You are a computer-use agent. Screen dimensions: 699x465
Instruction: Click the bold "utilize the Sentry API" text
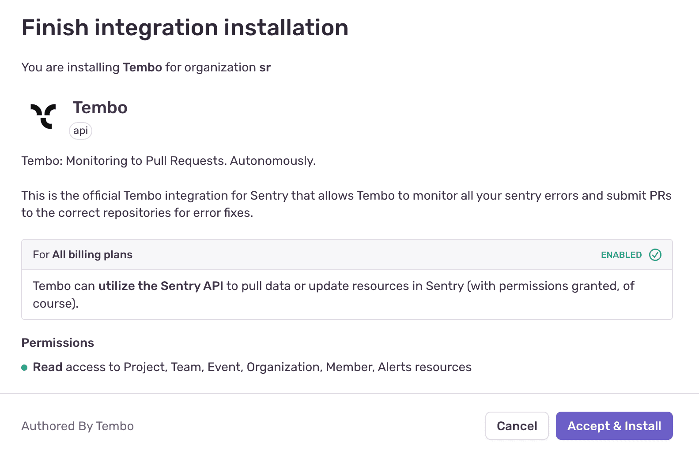click(161, 286)
